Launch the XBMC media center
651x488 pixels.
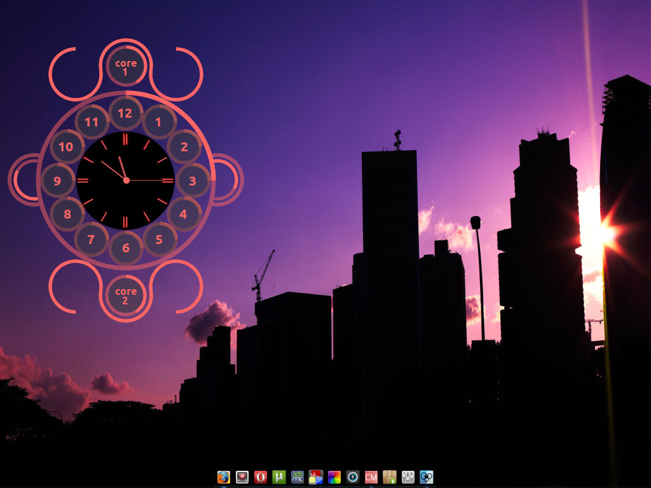pyautogui.click(x=297, y=477)
